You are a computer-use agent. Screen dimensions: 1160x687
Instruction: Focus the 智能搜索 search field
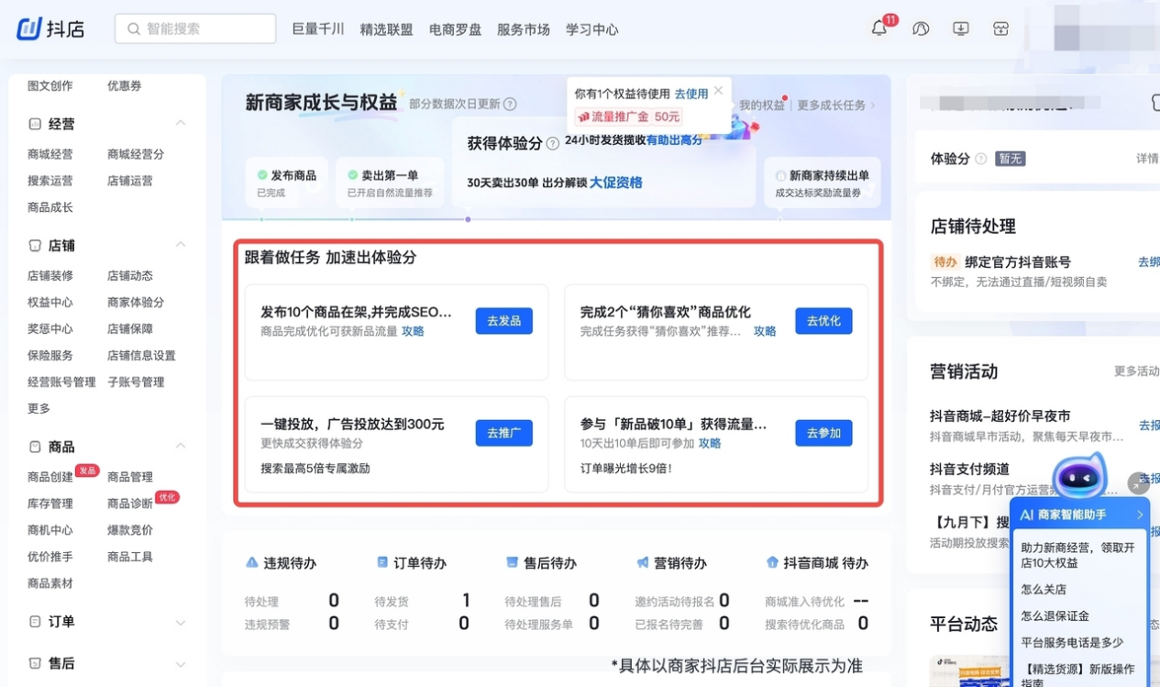195,28
